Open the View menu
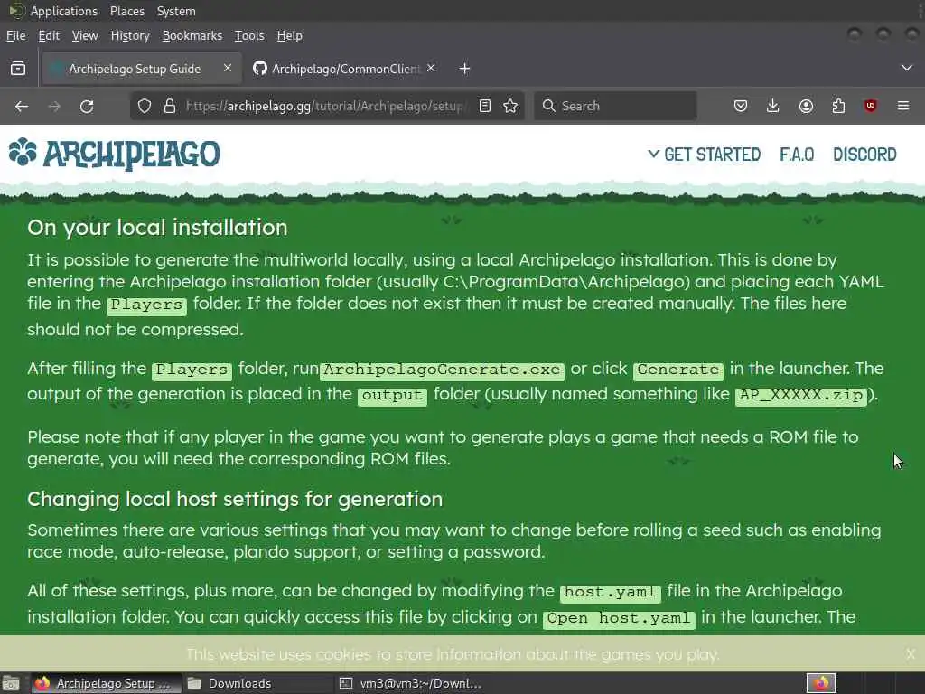Screen dimensions: 925x694 (x=85, y=36)
